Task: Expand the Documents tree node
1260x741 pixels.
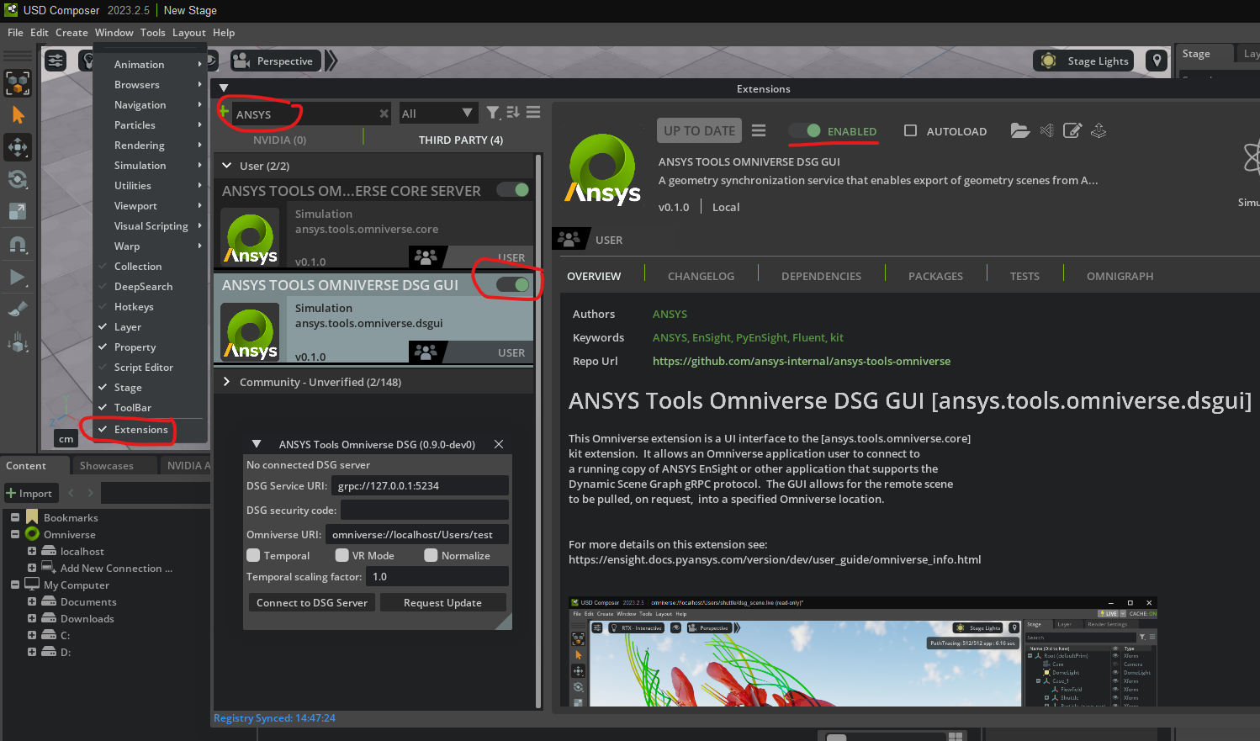Action: (x=32, y=601)
